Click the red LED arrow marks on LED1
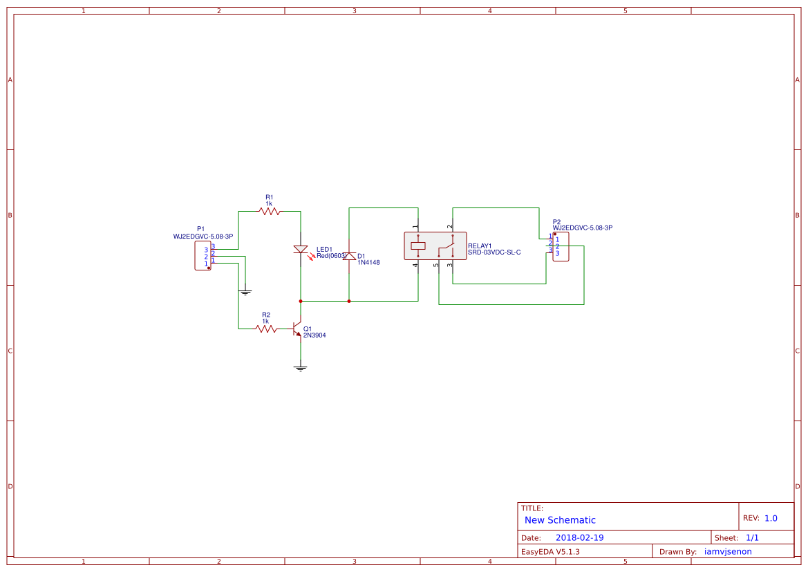808x572 pixels. click(310, 257)
